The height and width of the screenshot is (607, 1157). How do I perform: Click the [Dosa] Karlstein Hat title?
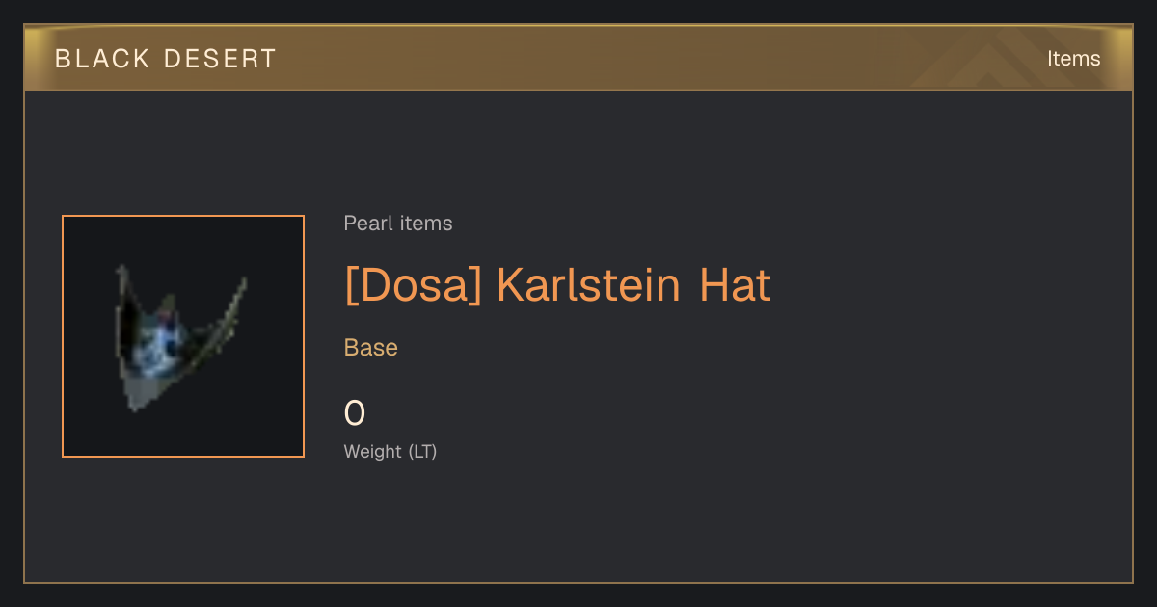[557, 285]
